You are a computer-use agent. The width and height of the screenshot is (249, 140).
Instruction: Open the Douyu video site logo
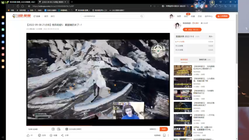(x=21, y=16)
